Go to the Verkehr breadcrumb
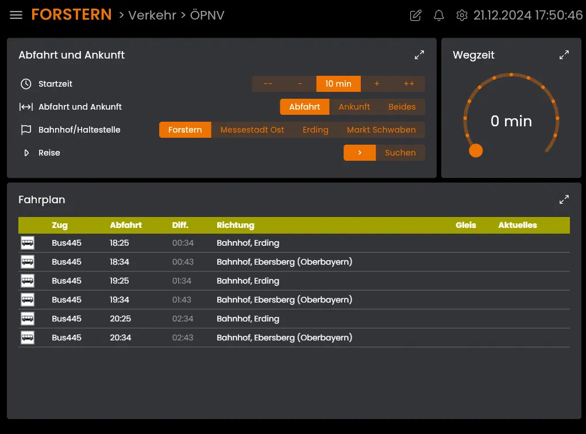This screenshot has height=434, width=586. click(152, 15)
